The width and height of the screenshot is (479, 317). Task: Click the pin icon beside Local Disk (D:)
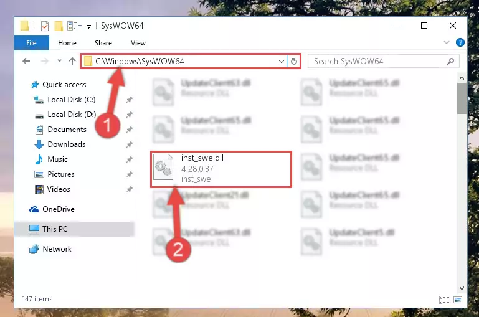(x=130, y=115)
